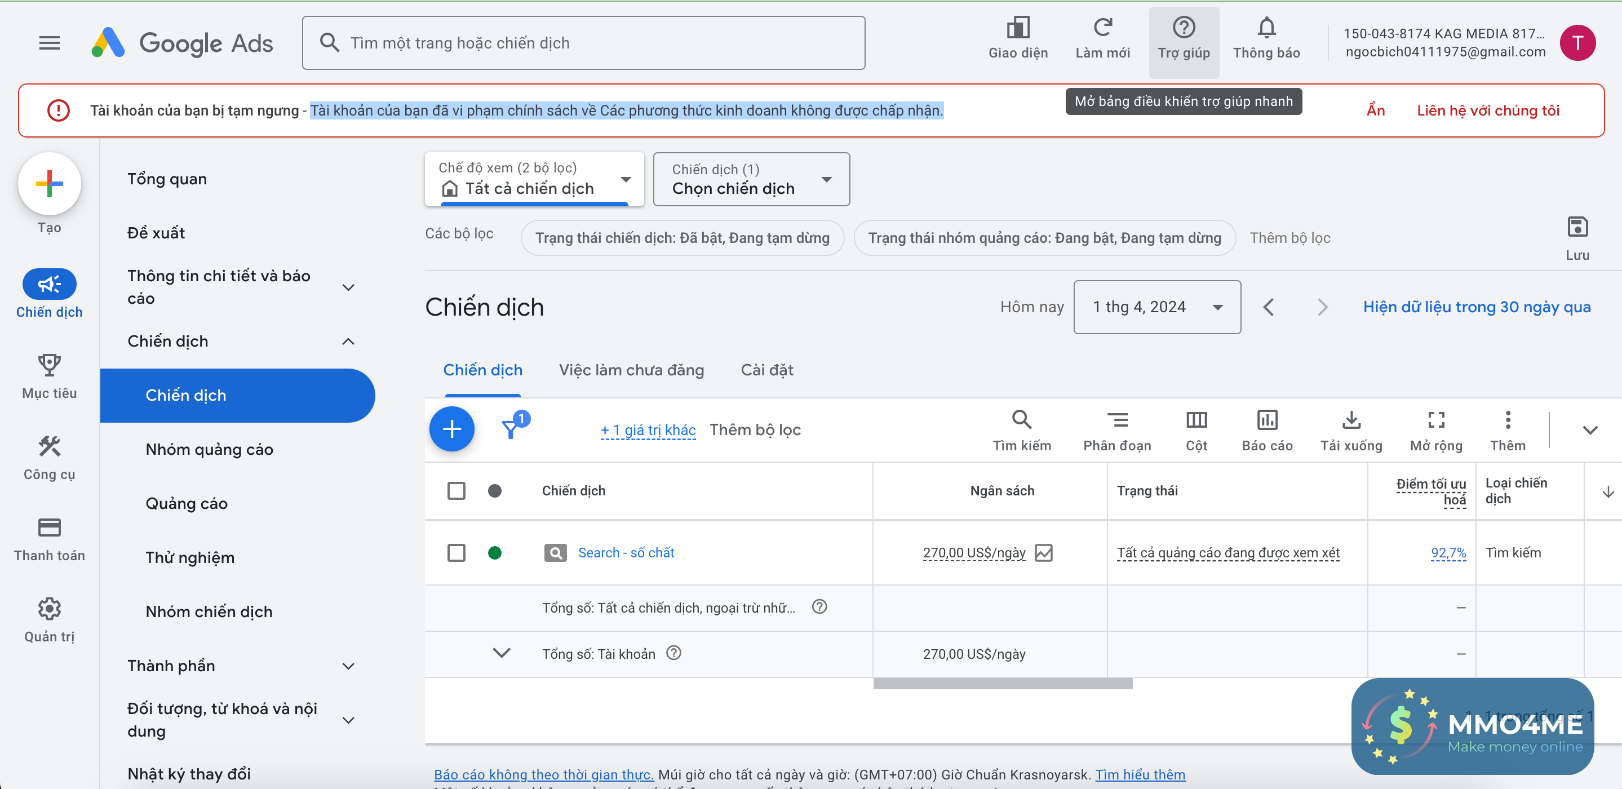1622x789 pixels.
Task: Click the Thông báo bell icon
Action: (x=1266, y=28)
